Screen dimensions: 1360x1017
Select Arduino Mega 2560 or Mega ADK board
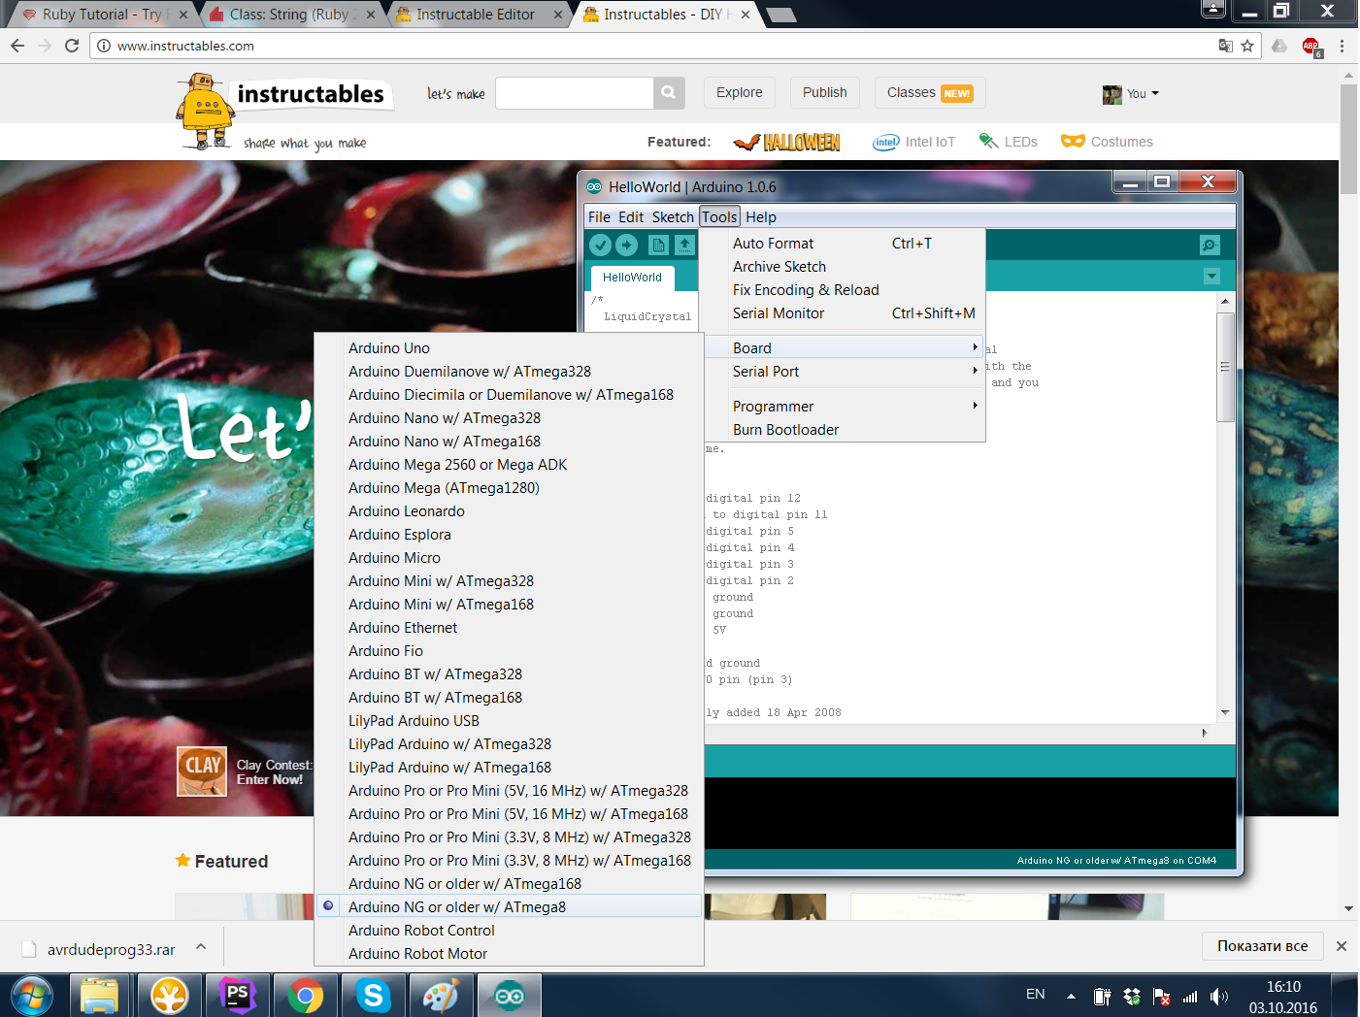tap(510, 464)
